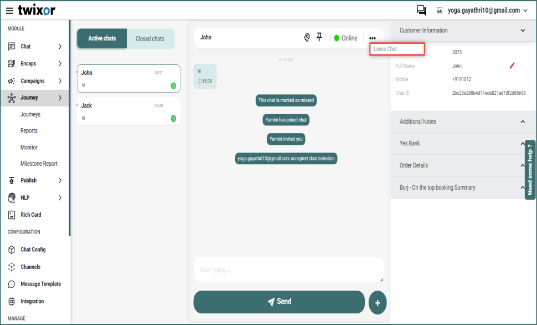Image resolution: width=537 pixels, height=325 pixels.
Task: Open the Milestone Report link
Action: click(39, 164)
